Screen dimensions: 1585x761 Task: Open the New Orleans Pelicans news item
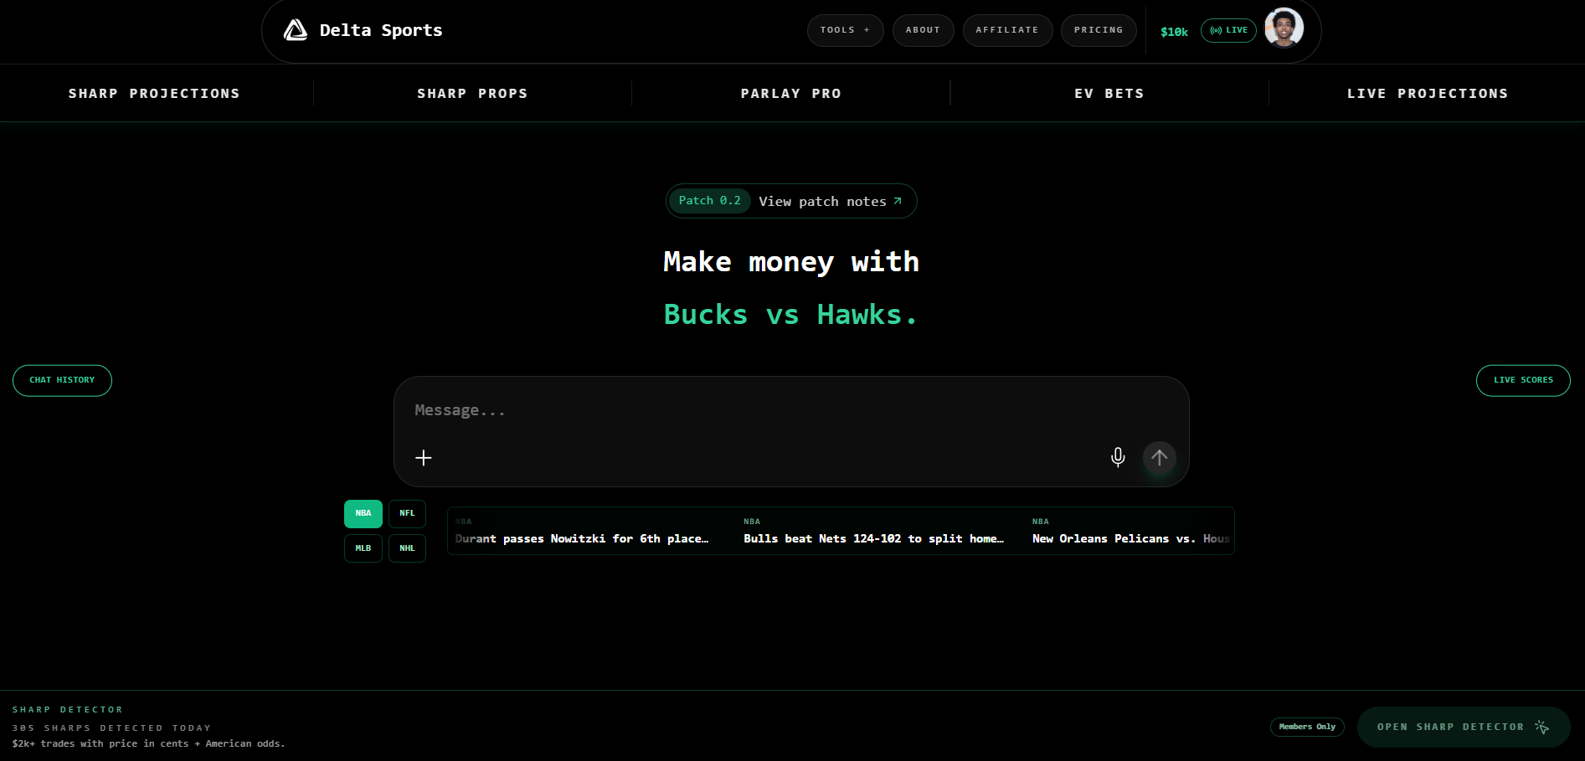click(1131, 532)
